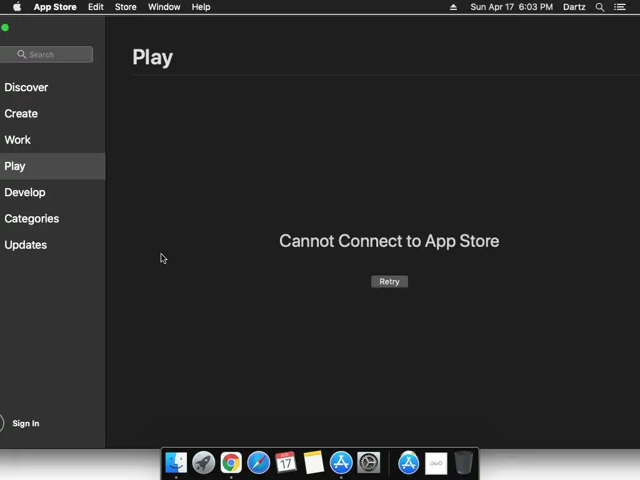The width and height of the screenshot is (640, 480).
Task: Select Work in the sidebar
Action: [52, 139]
